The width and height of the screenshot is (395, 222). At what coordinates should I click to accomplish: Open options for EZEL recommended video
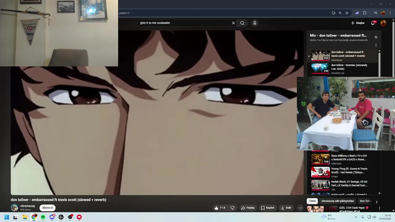(x=380, y=208)
